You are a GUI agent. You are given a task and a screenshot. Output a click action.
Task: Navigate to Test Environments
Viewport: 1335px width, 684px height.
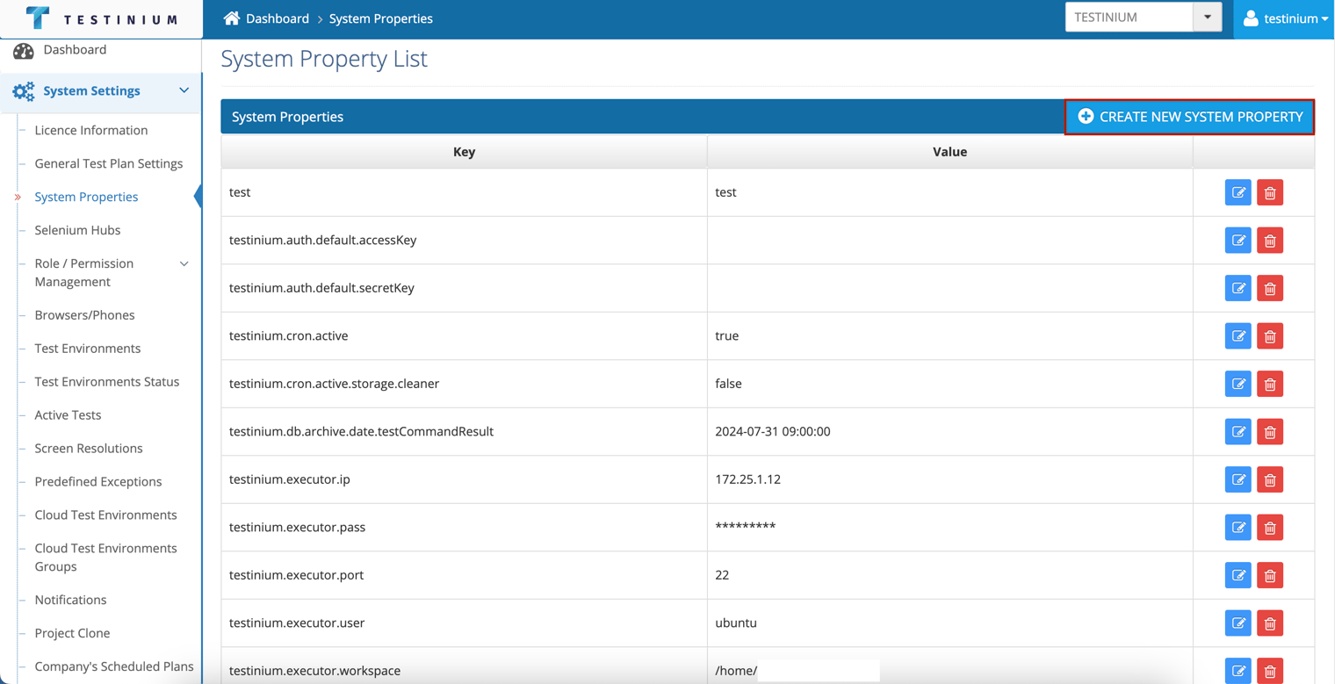click(88, 349)
